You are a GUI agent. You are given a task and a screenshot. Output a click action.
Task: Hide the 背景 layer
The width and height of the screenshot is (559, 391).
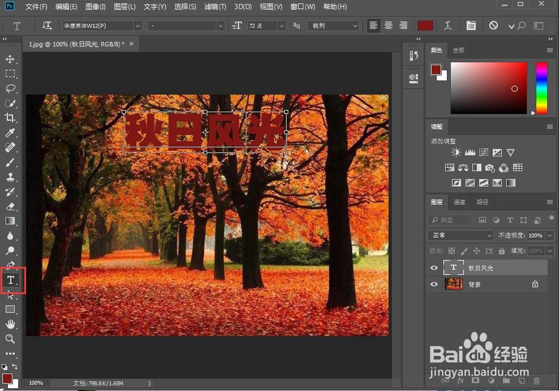coord(434,284)
